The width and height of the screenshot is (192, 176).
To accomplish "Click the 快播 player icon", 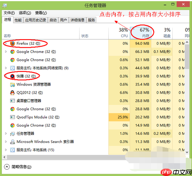I will point(12,76).
